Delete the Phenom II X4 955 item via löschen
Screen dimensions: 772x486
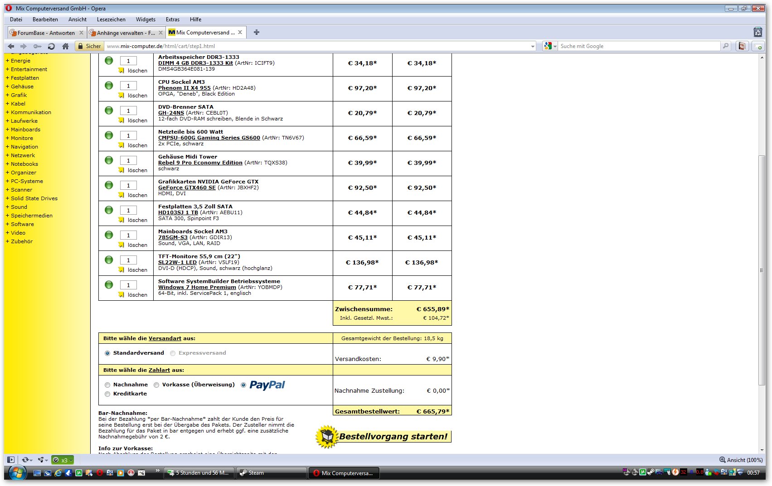[137, 96]
